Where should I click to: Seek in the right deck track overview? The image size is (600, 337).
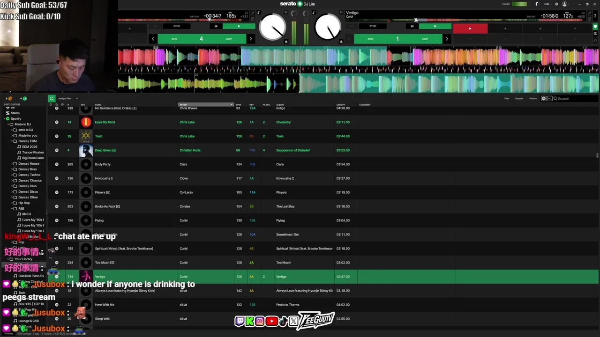click(x=464, y=20)
